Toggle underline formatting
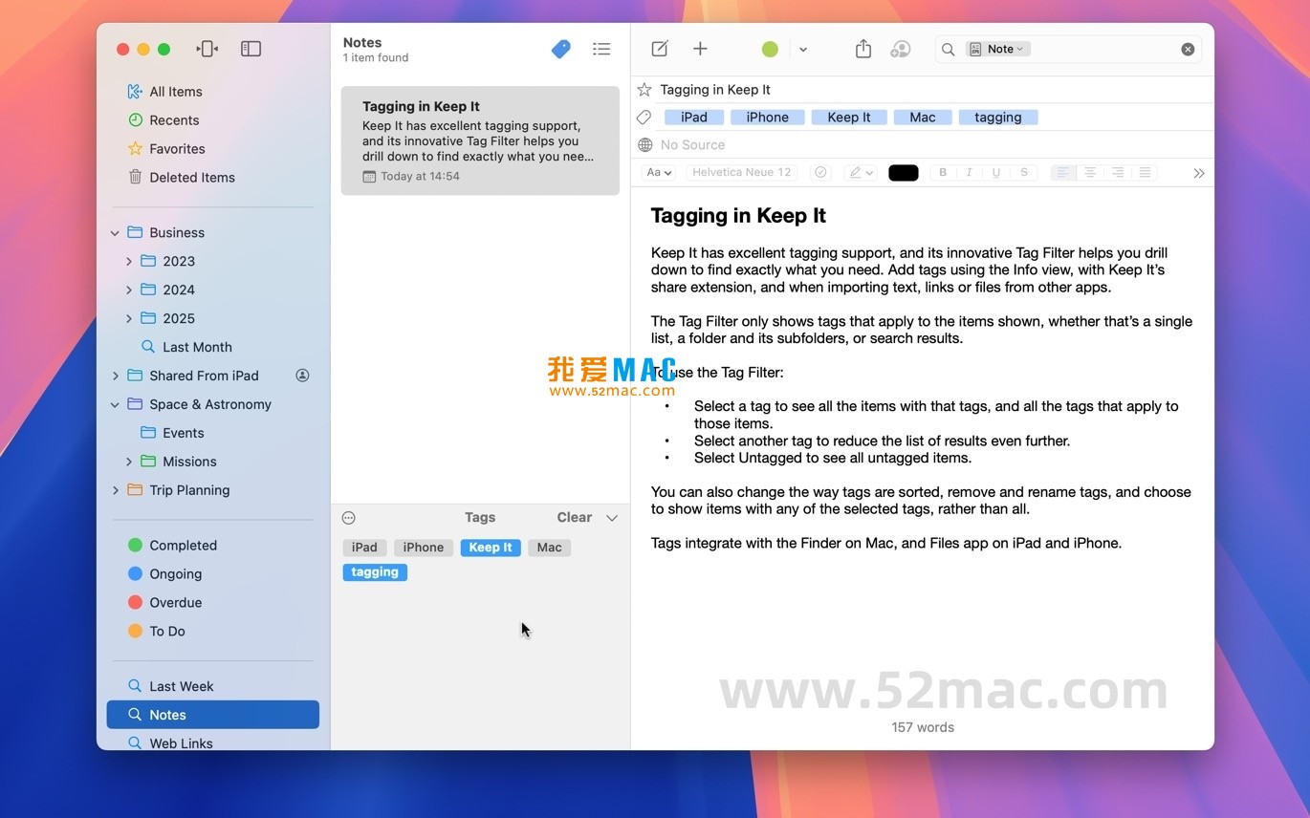 pos(995,172)
